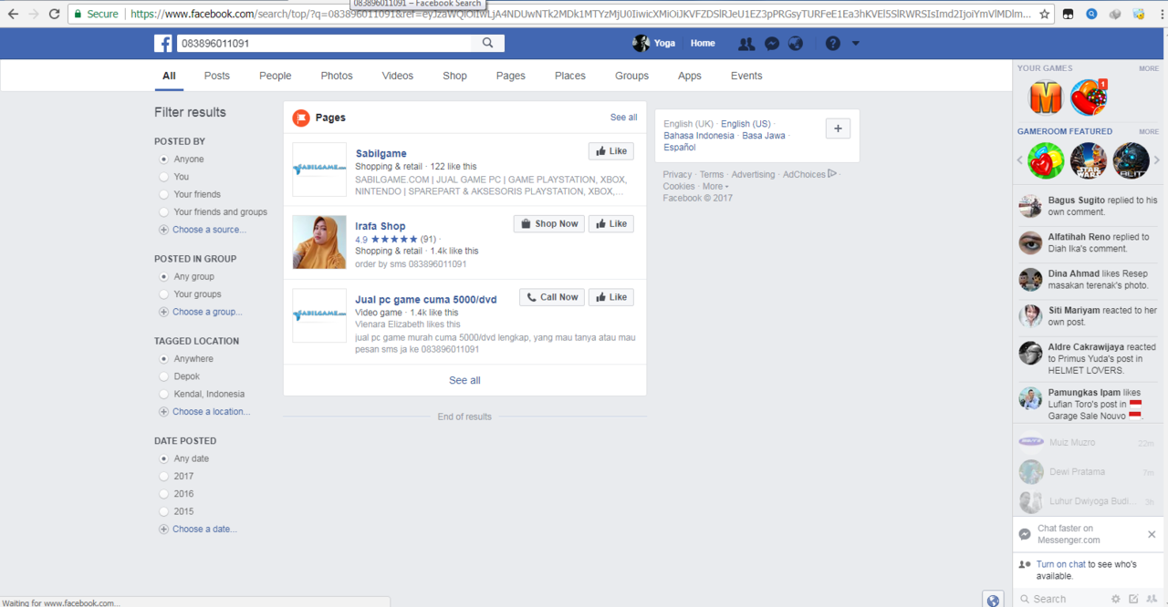This screenshot has height=607, width=1168.
Task: Close the Messenger.com chat promo
Action: [1152, 534]
